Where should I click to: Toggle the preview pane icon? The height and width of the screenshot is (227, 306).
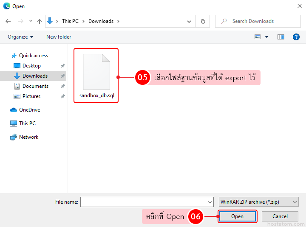[280, 37]
